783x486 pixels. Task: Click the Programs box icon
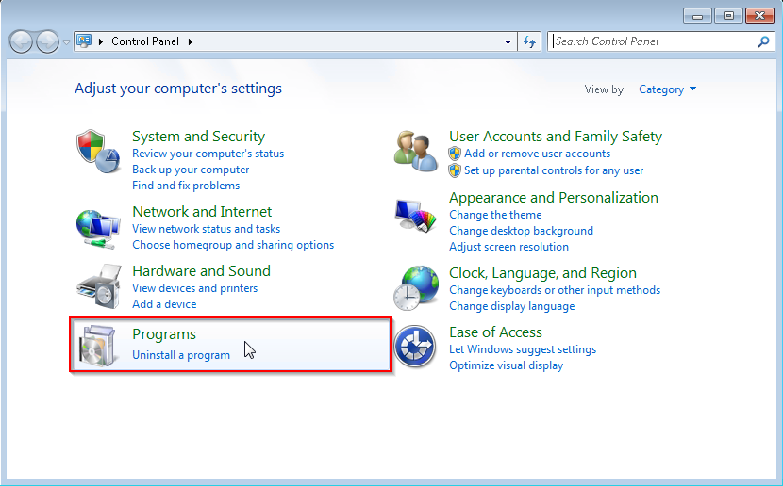click(98, 346)
